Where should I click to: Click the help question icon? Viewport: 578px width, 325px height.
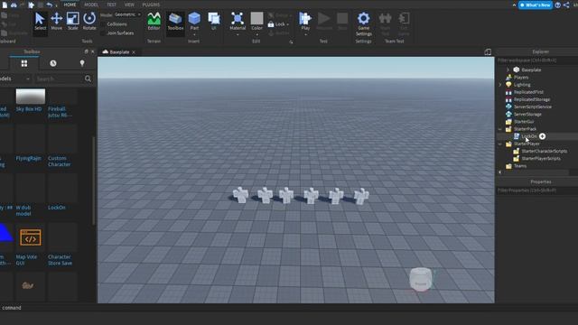558,5
